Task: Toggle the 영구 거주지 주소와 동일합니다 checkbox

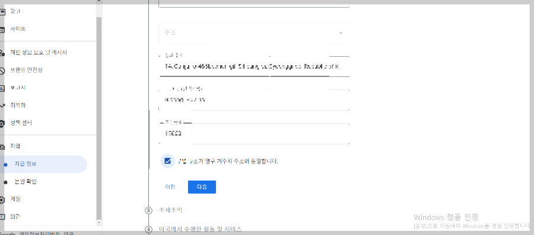Action: 167,161
